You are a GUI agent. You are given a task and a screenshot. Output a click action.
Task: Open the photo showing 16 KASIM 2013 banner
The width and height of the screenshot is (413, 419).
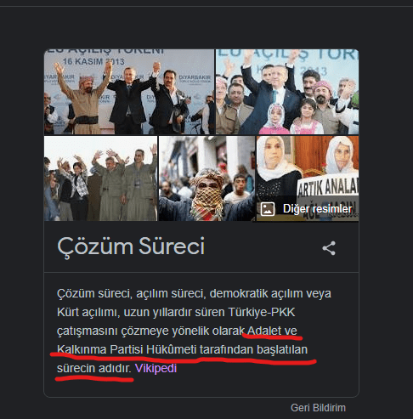tap(129, 92)
